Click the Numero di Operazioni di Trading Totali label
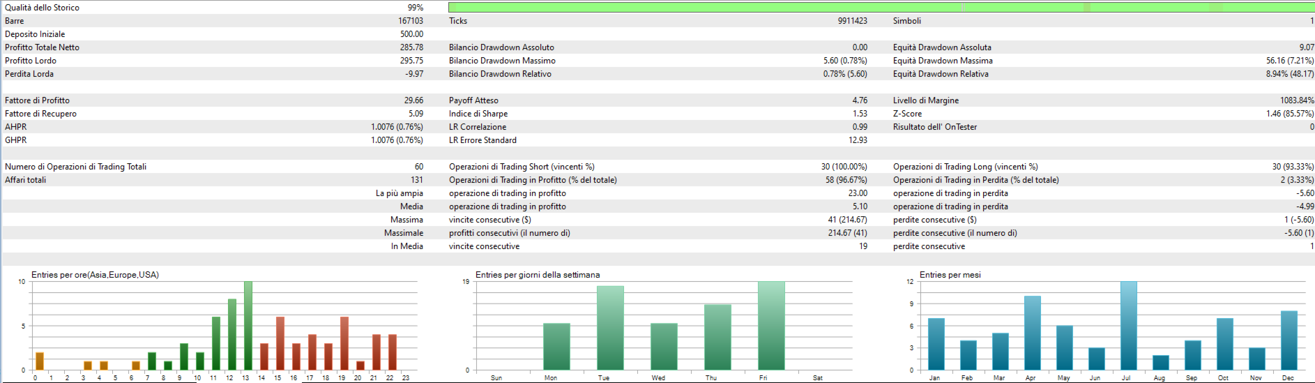 click(76, 167)
